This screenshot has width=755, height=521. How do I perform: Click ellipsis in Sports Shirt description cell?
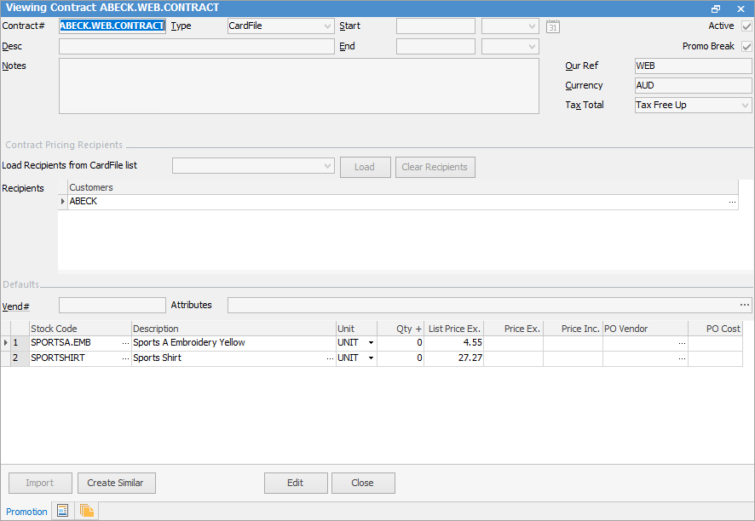(x=331, y=358)
